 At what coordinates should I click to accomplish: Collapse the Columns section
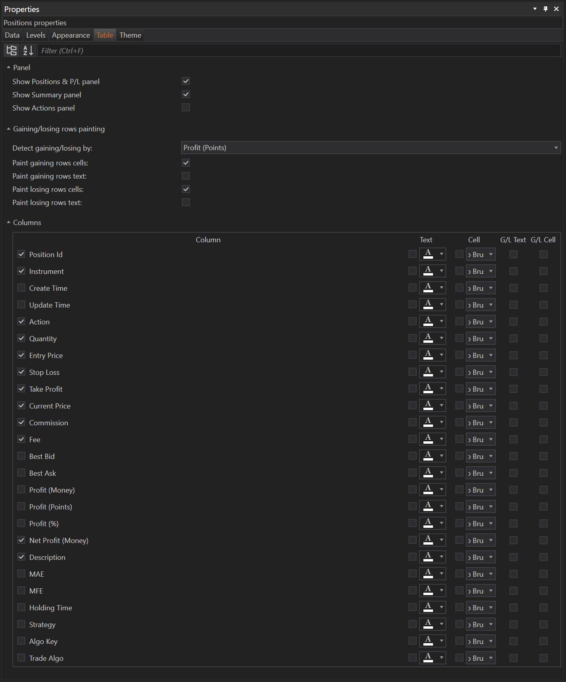click(8, 222)
